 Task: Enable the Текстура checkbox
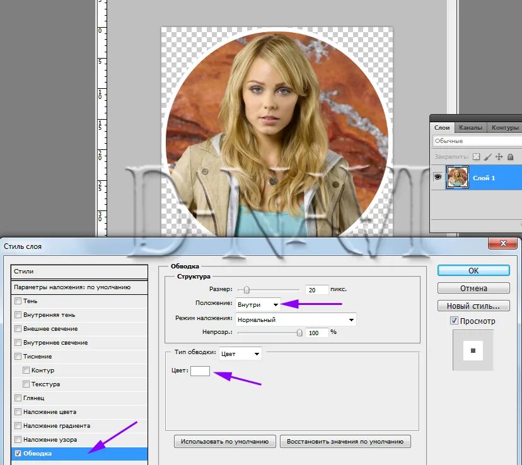26,384
